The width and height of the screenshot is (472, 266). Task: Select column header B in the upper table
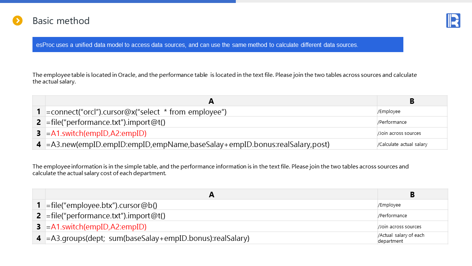[x=412, y=101]
